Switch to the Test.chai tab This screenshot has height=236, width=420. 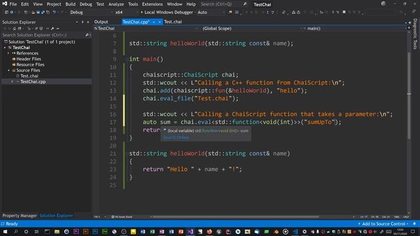tap(173, 22)
